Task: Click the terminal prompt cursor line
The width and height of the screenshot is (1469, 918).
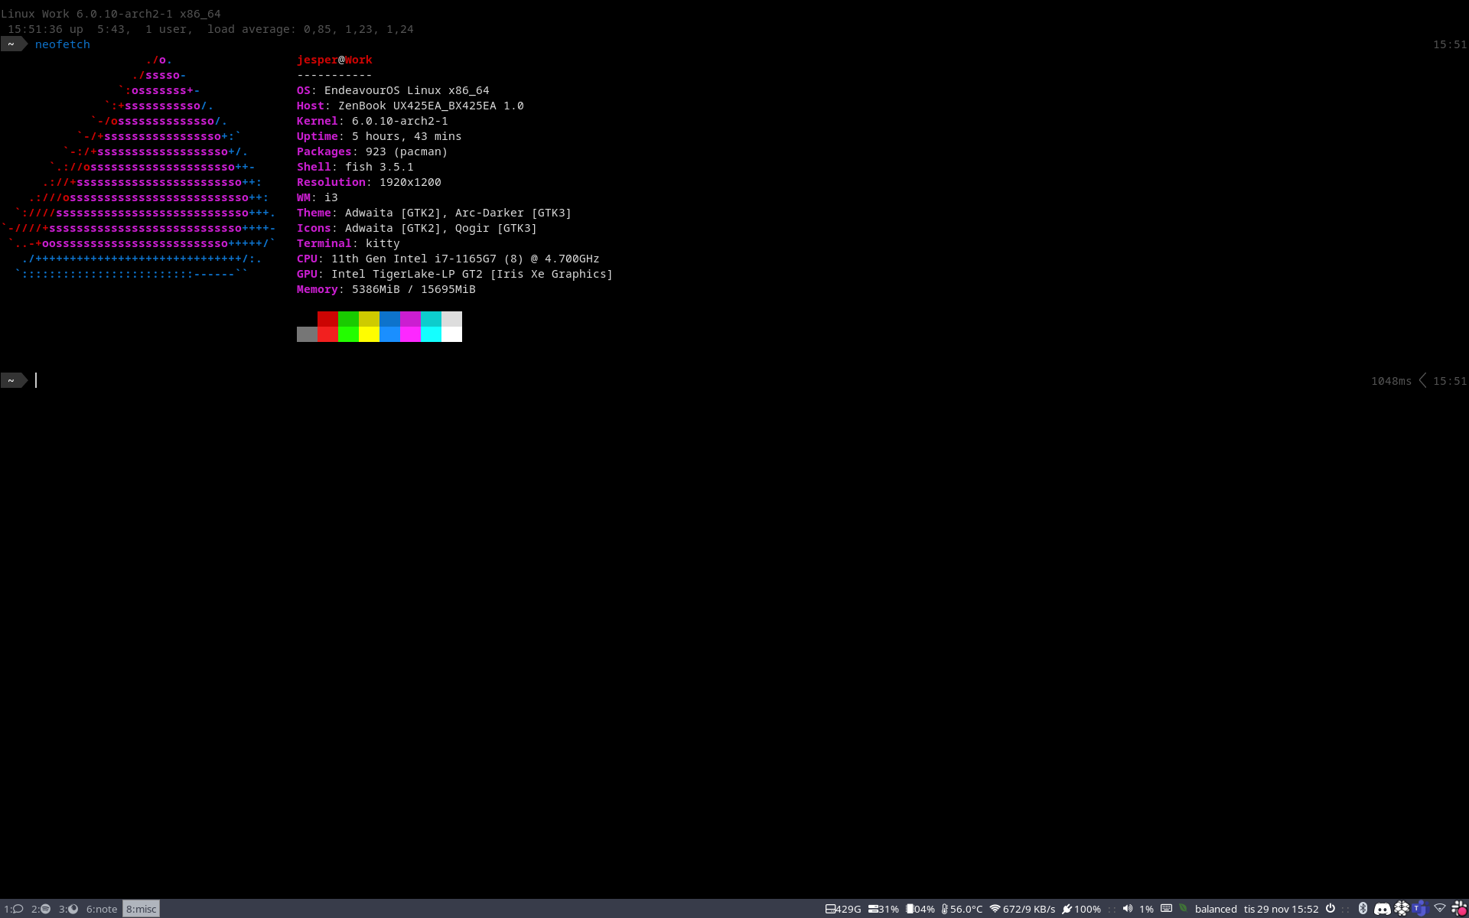Action: coord(36,380)
